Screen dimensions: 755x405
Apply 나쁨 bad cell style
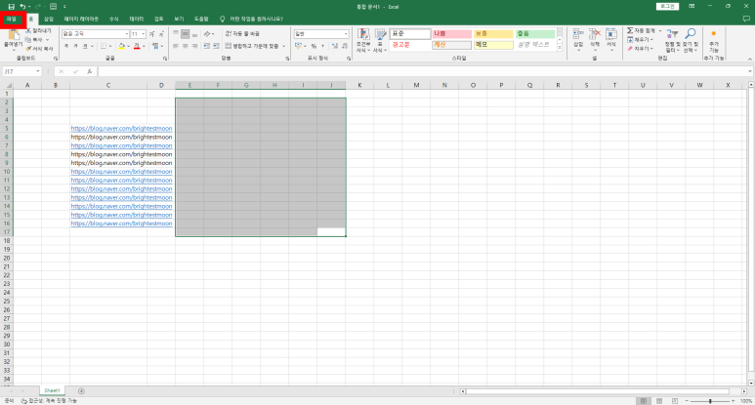point(451,34)
